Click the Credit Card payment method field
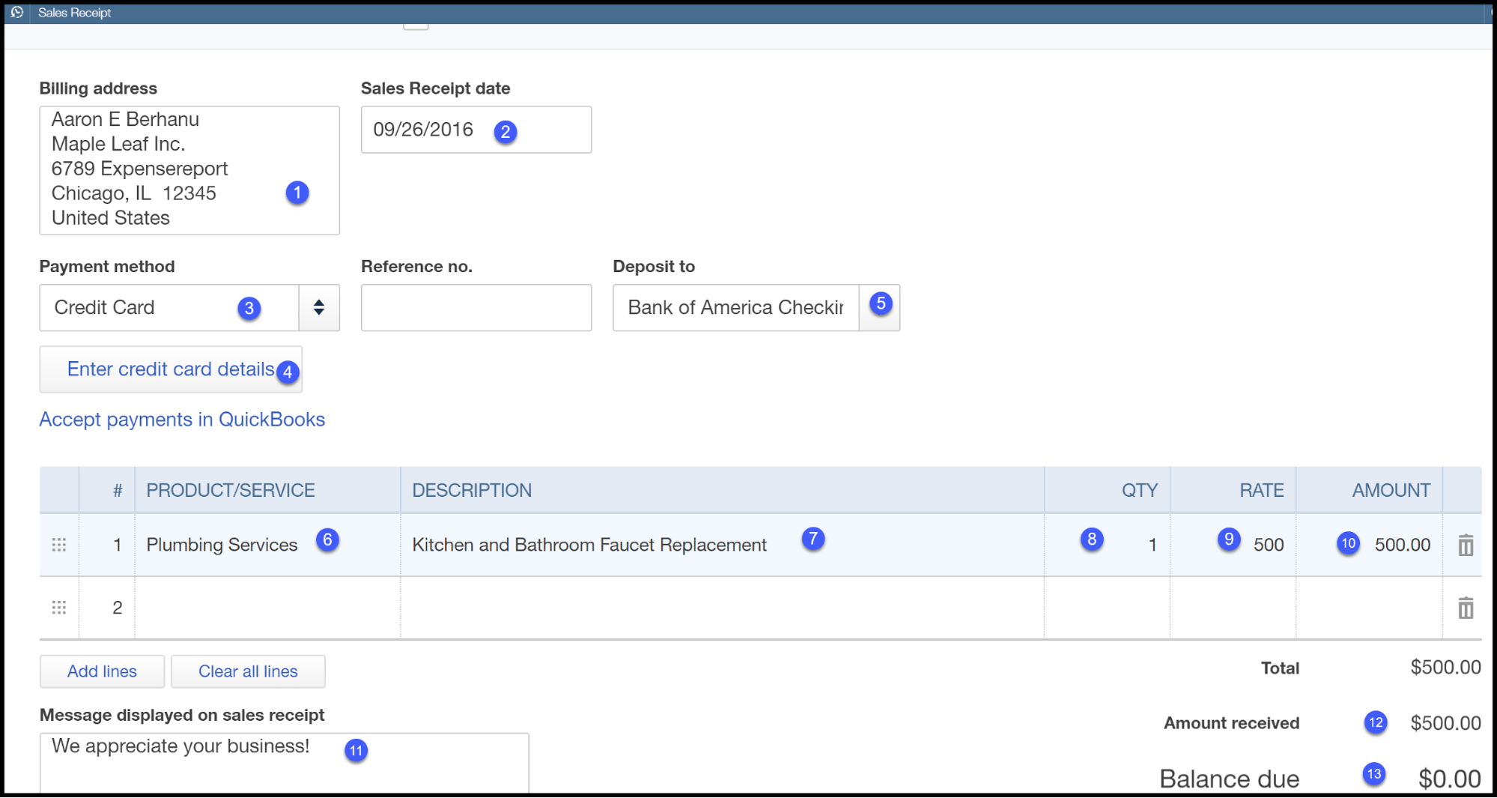The width and height of the screenshot is (1497, 798). coord(169,307)
